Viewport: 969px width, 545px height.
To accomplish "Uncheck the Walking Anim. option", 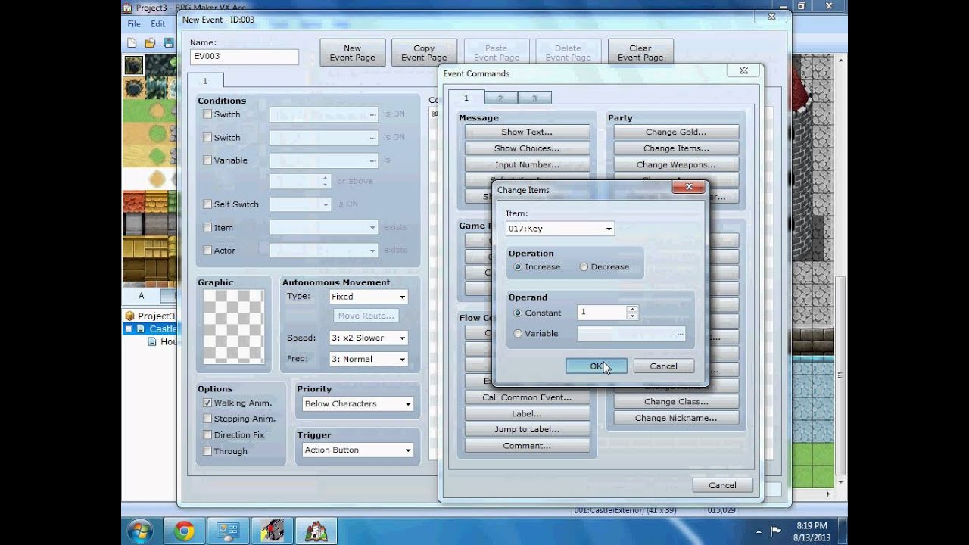I will pos(207,403).
